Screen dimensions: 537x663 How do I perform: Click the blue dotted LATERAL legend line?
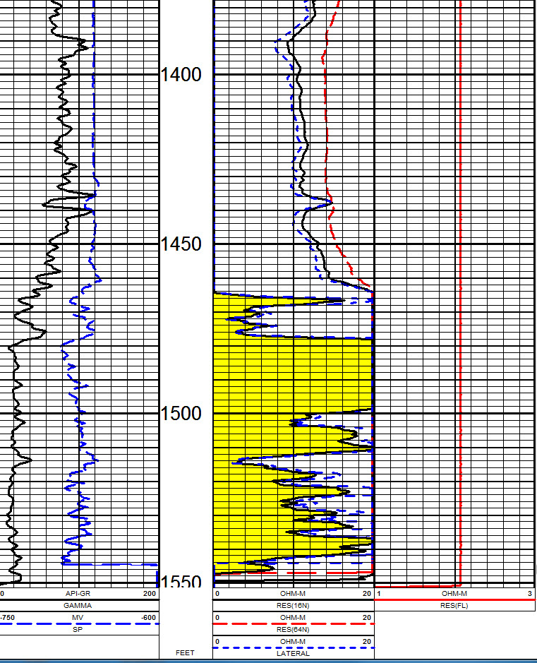293,647
